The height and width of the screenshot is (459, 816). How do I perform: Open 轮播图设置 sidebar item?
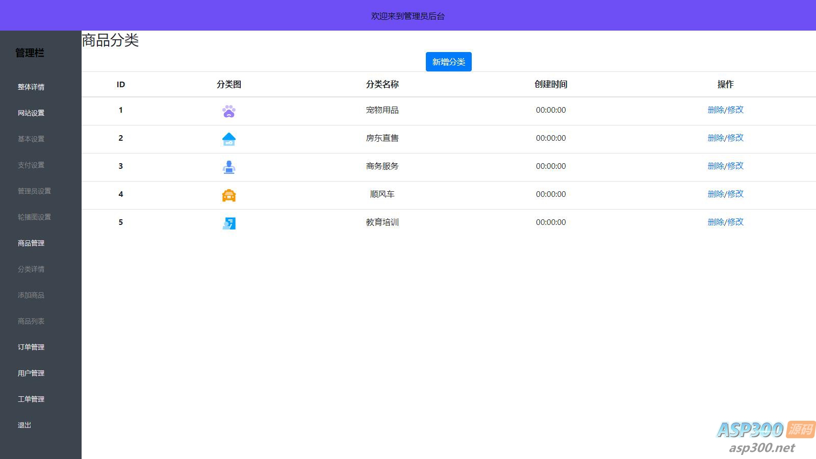pyautogui.click(x=34, y=217)
